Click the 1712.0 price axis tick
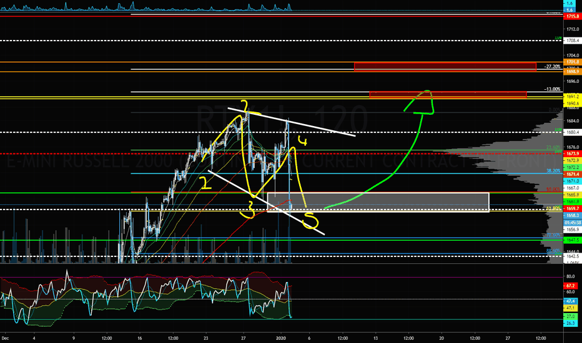The width and height of the screenshot is (582, 343). pyautogui.click(x=573, y=29)
